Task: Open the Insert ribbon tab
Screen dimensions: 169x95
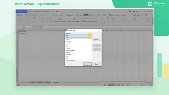Action: coord(61,15)
